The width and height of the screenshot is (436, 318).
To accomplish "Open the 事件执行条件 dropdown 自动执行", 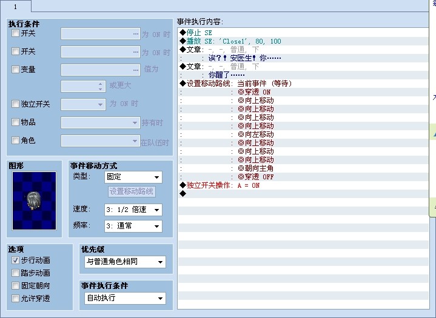I will tap(125, 298).
